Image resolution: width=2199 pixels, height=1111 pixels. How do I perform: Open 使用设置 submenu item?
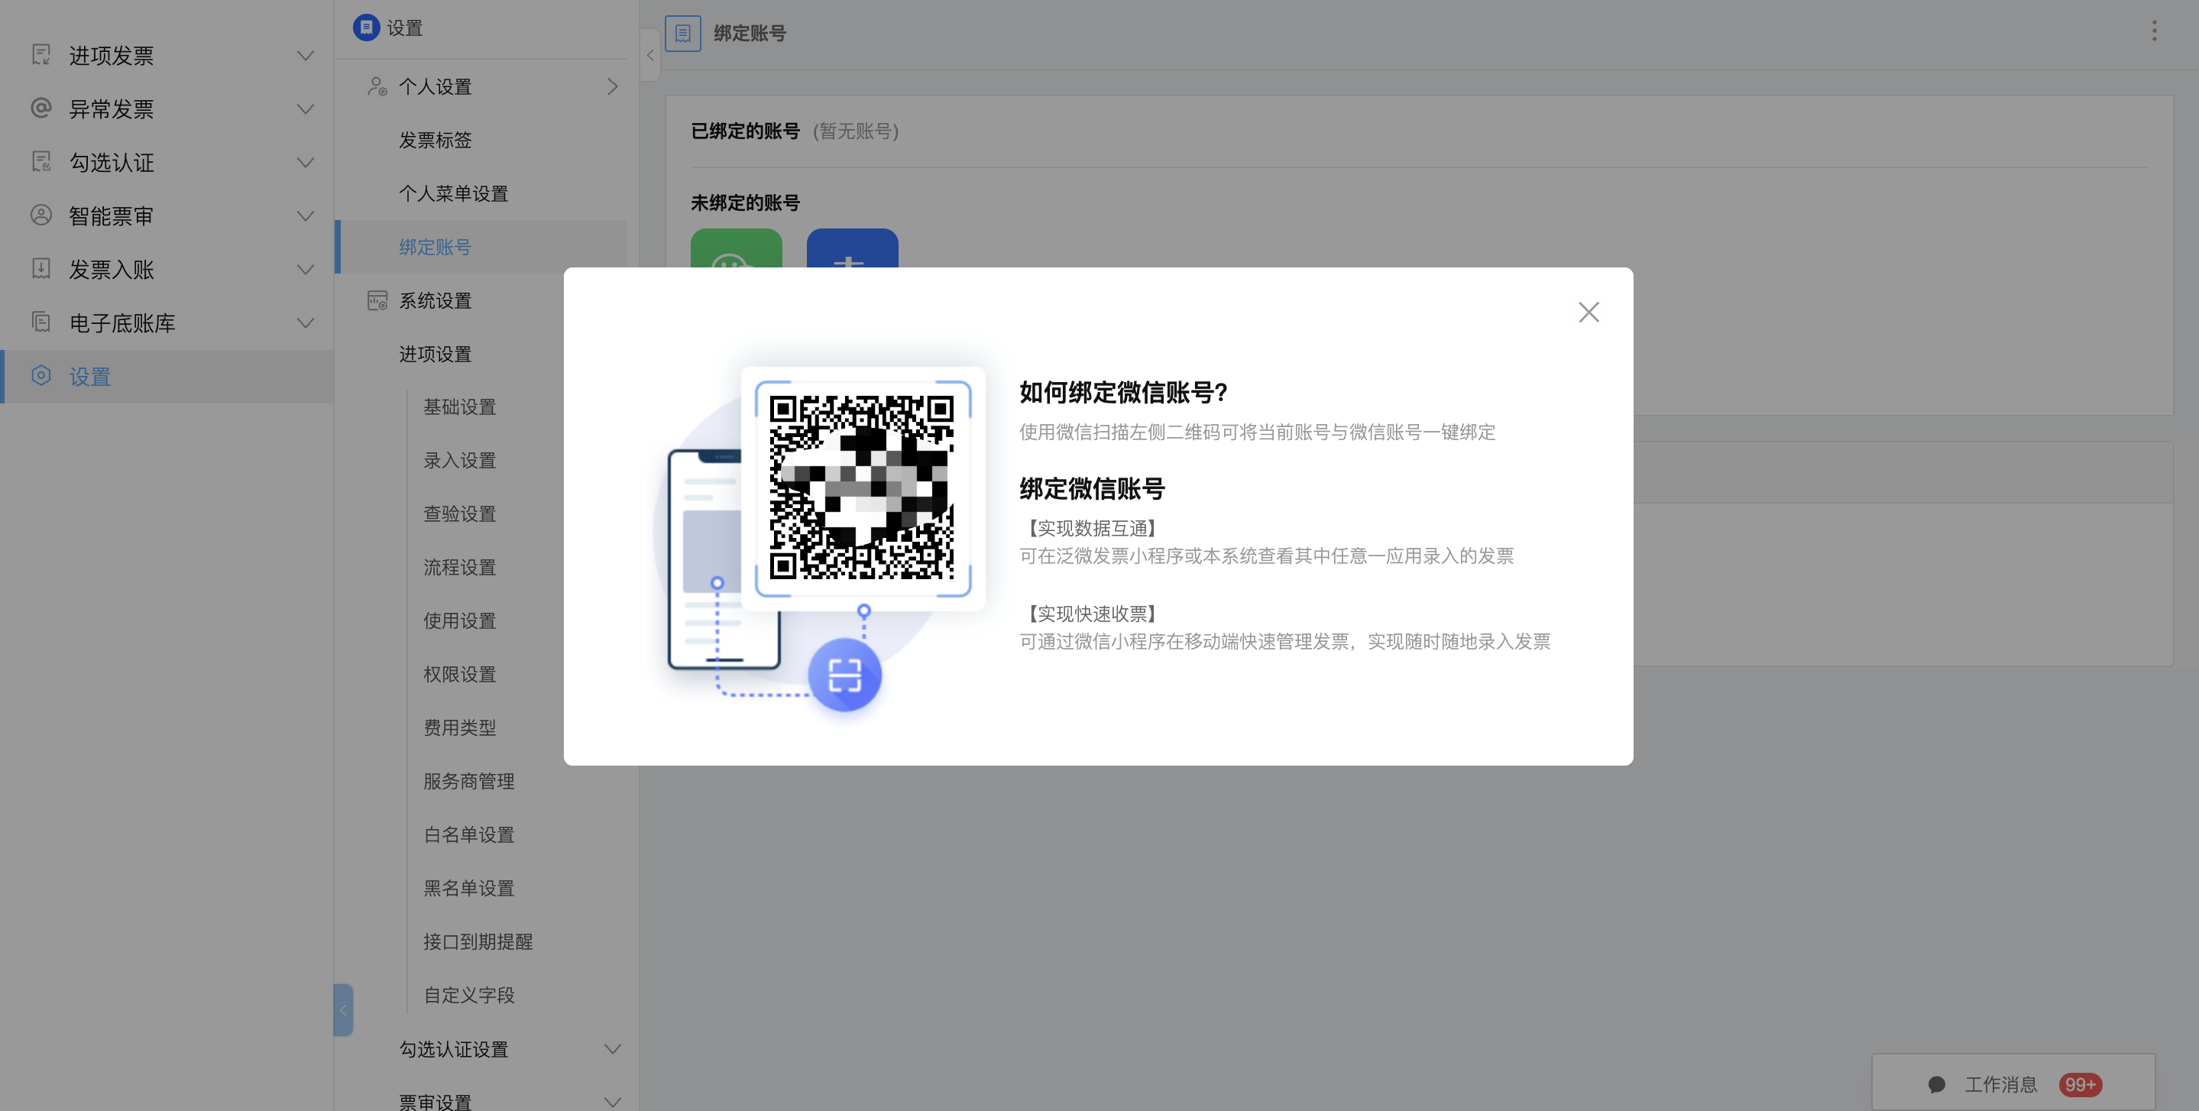tap(459, 620)
